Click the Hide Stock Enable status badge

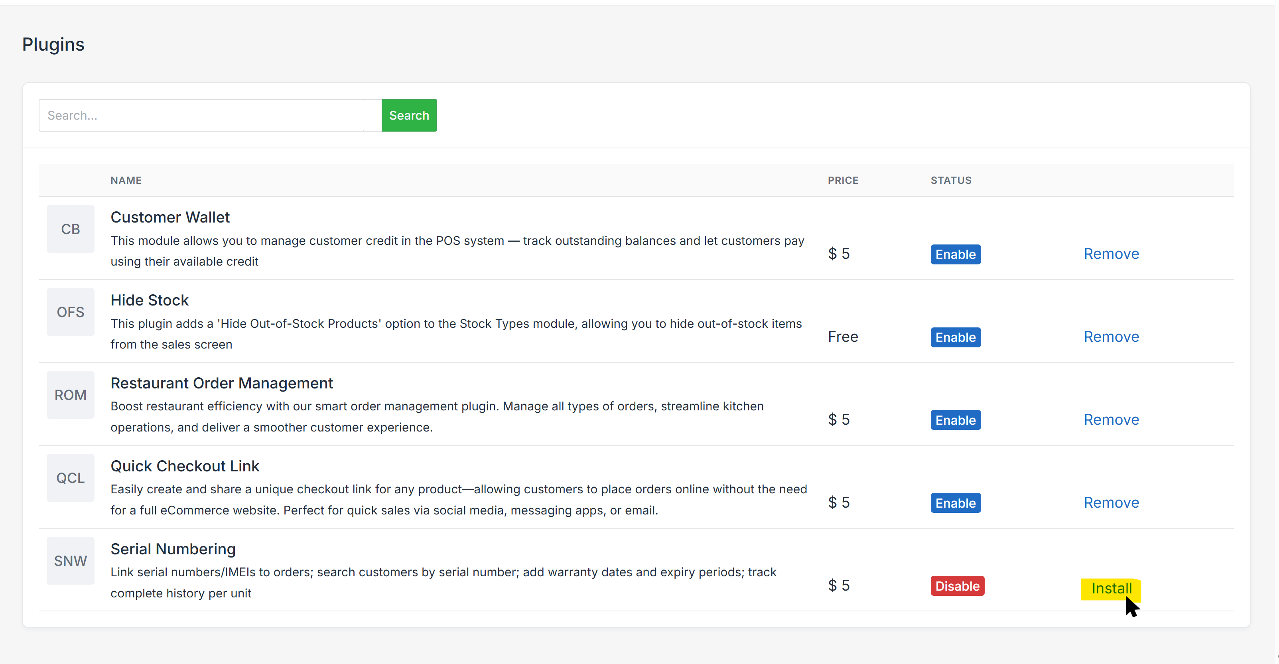point(955,337)
